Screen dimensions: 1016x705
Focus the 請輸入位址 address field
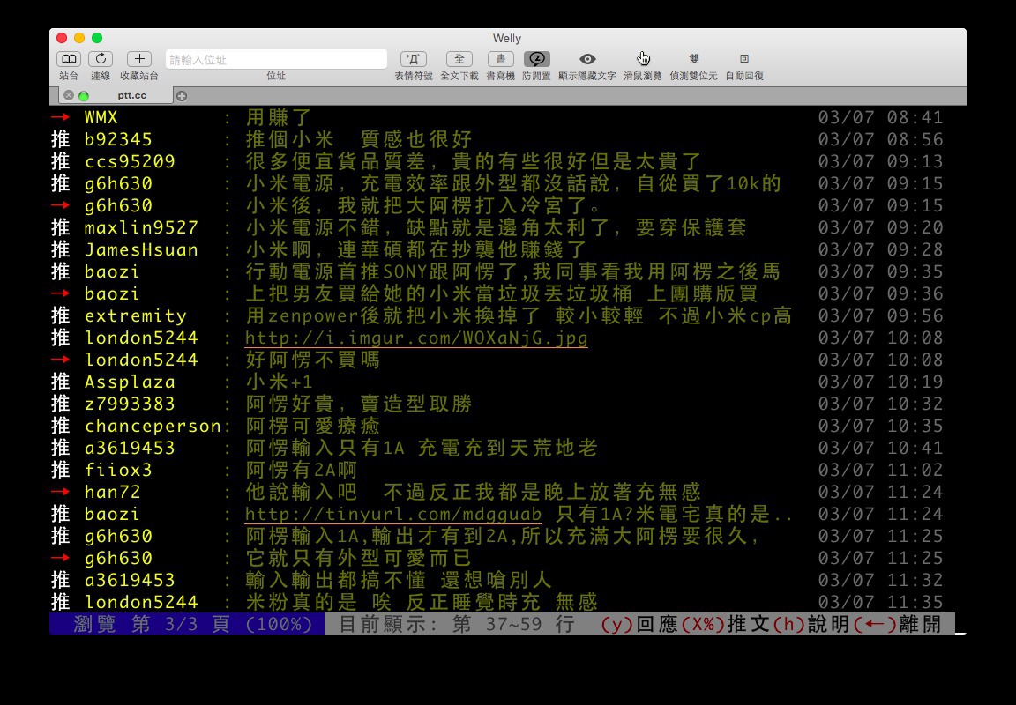[276, 60]
